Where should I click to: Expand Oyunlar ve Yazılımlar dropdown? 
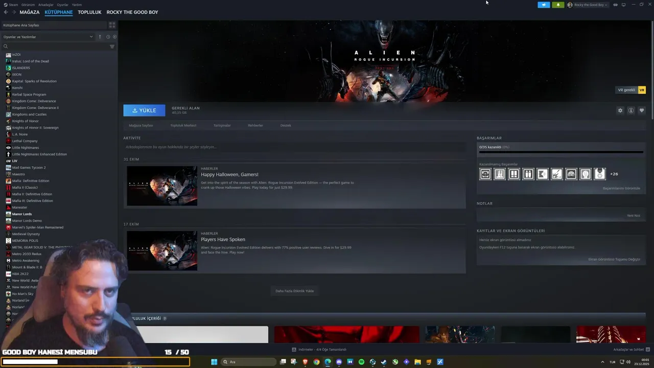[x=49, y=37]
